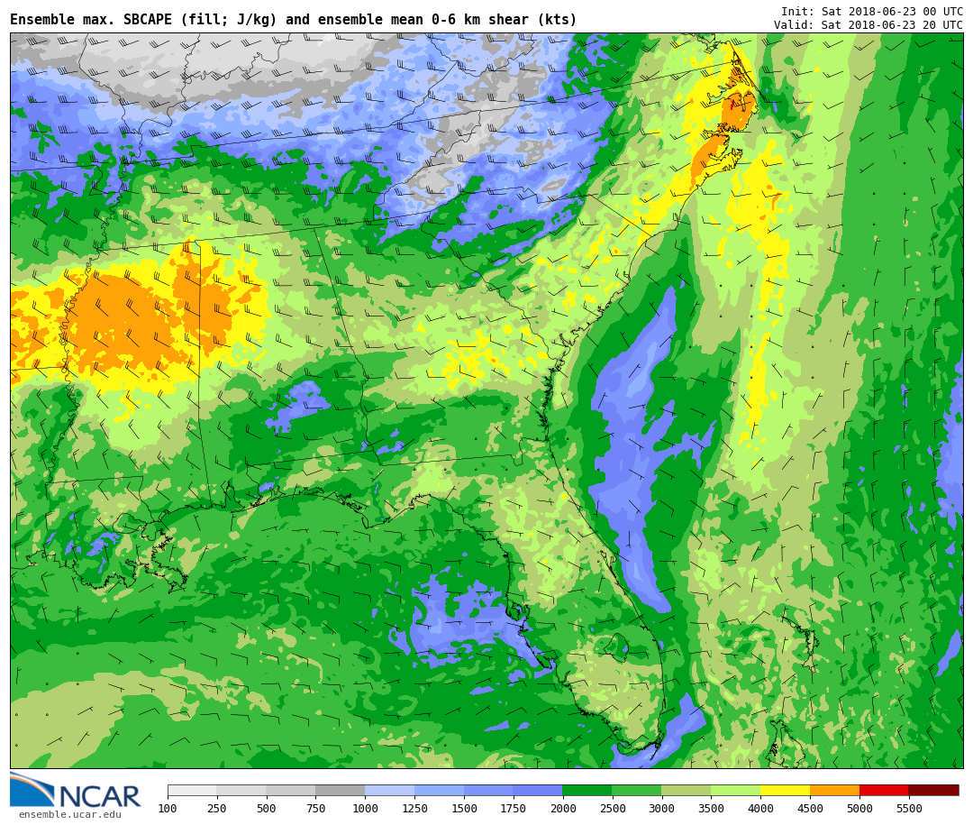Click the 'Init: Sat 2018-06-23 00 UTC' label

tap(871, 12)
